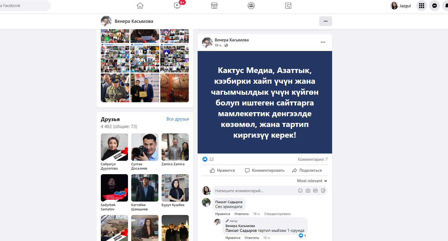The height and width of the screenshot is (241, 448).
Task: Insert an emoji in the comment box
Action: coord(300,191)
